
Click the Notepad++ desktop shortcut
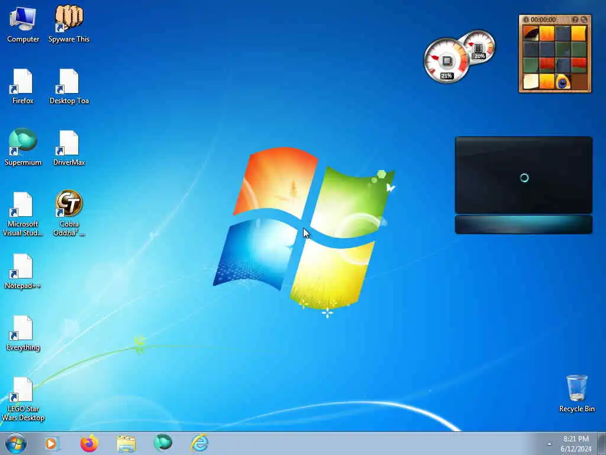coord(23,271)
